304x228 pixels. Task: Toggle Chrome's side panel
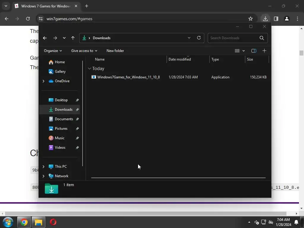(276, 19)
